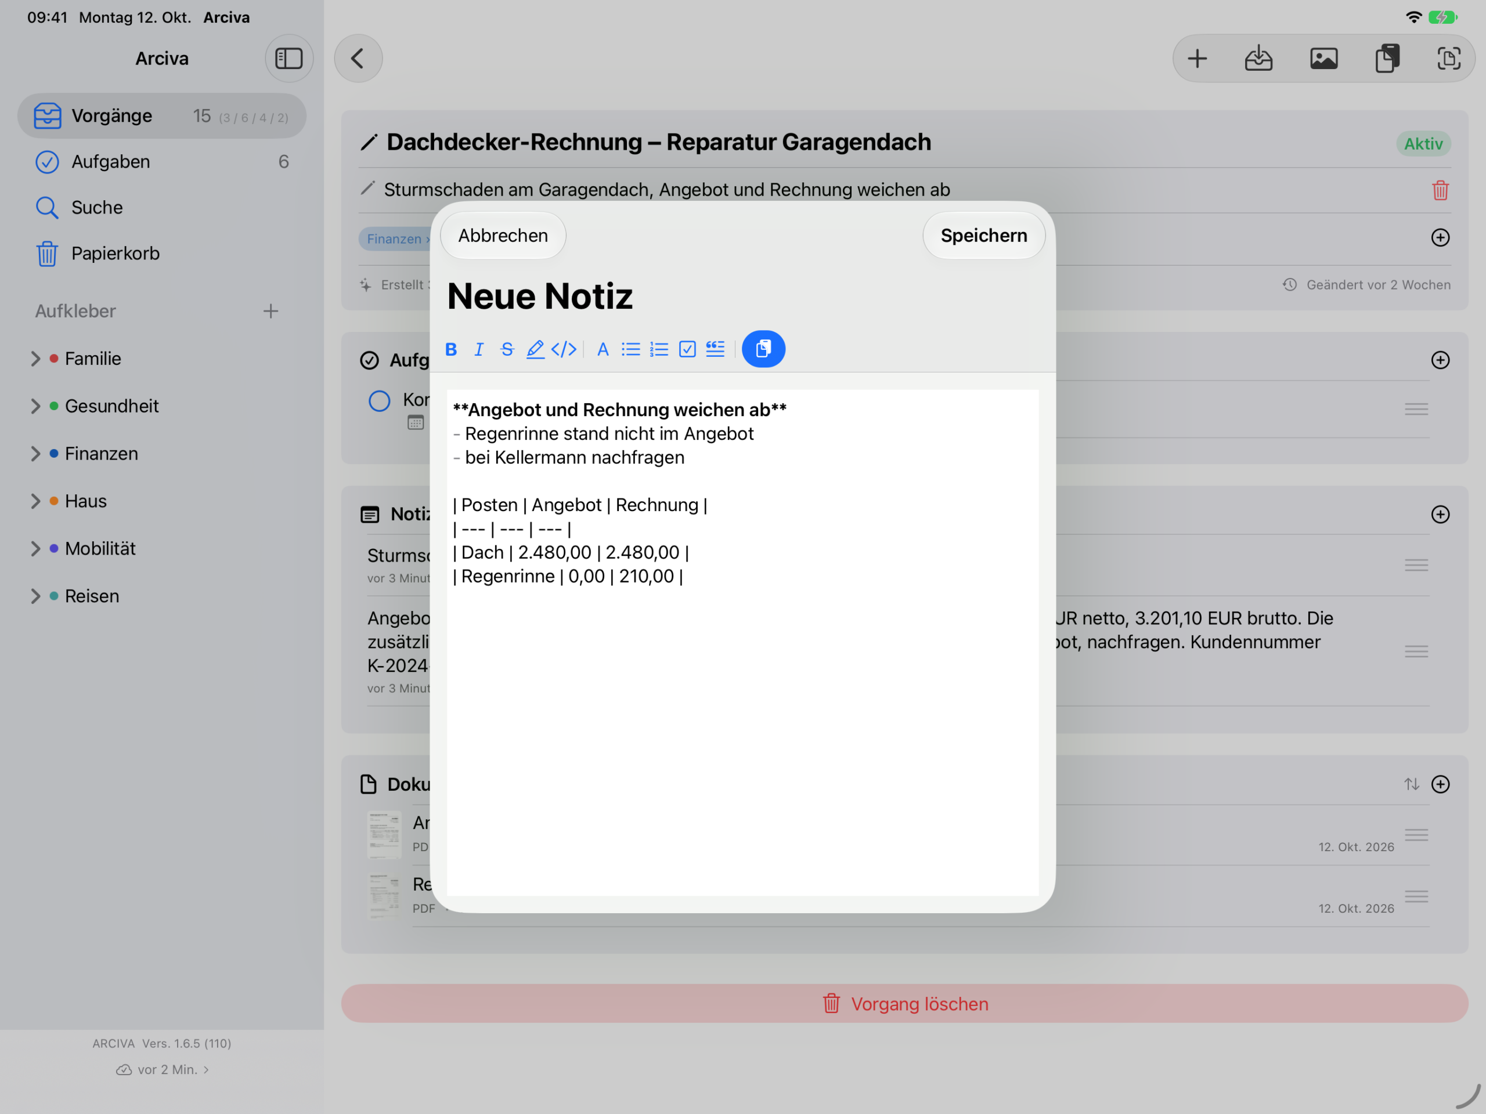Expand the Gesundheit sticker group
Viewport: 1486px width, 1114px height.
35,406
